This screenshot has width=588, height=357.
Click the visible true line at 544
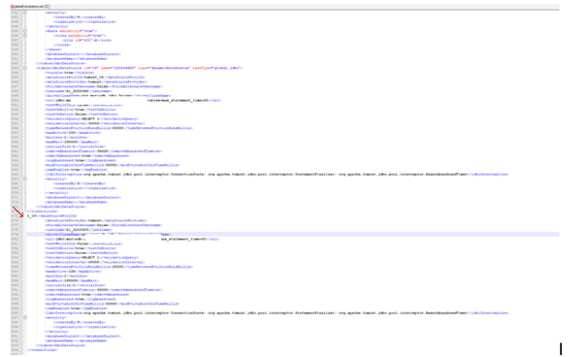coord(70,73)
